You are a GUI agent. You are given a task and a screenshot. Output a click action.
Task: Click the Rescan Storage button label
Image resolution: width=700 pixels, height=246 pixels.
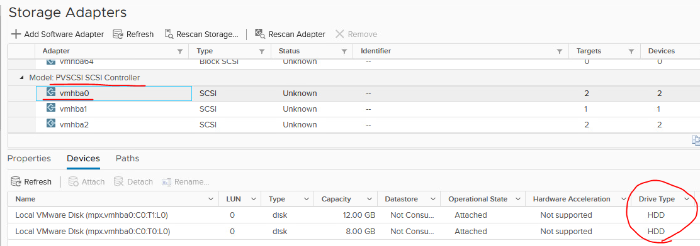(208, 35)
